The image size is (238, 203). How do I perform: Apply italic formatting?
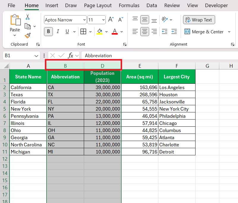tap(58, 32)
